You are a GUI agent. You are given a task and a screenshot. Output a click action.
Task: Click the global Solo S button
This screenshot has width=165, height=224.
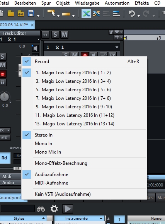55,34
